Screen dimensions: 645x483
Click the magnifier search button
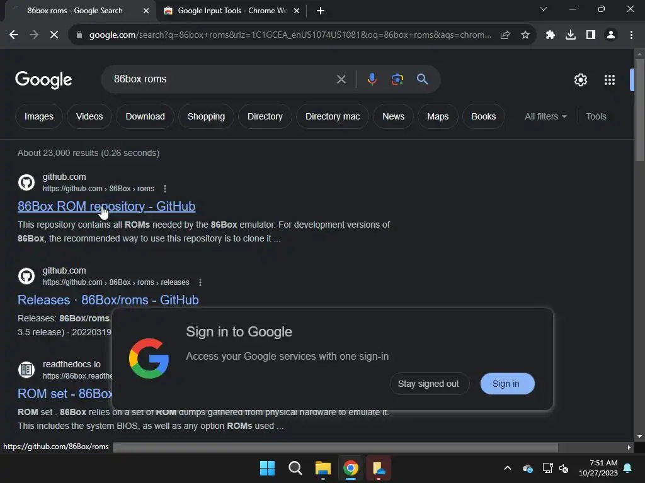pyautogui.click(x=422, y=79)
